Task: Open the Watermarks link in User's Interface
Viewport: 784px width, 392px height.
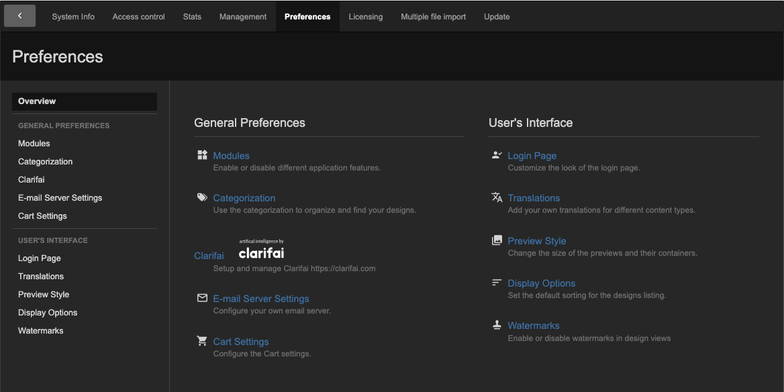Action: tap(533, 326)
